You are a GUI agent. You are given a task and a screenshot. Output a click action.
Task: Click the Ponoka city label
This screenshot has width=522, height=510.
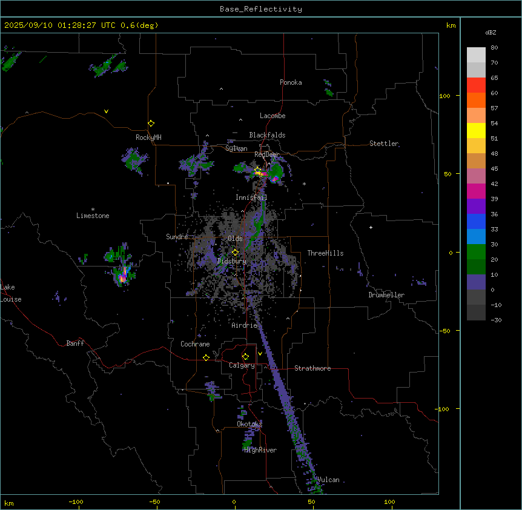pyautogui.click(x=291, y=82)
